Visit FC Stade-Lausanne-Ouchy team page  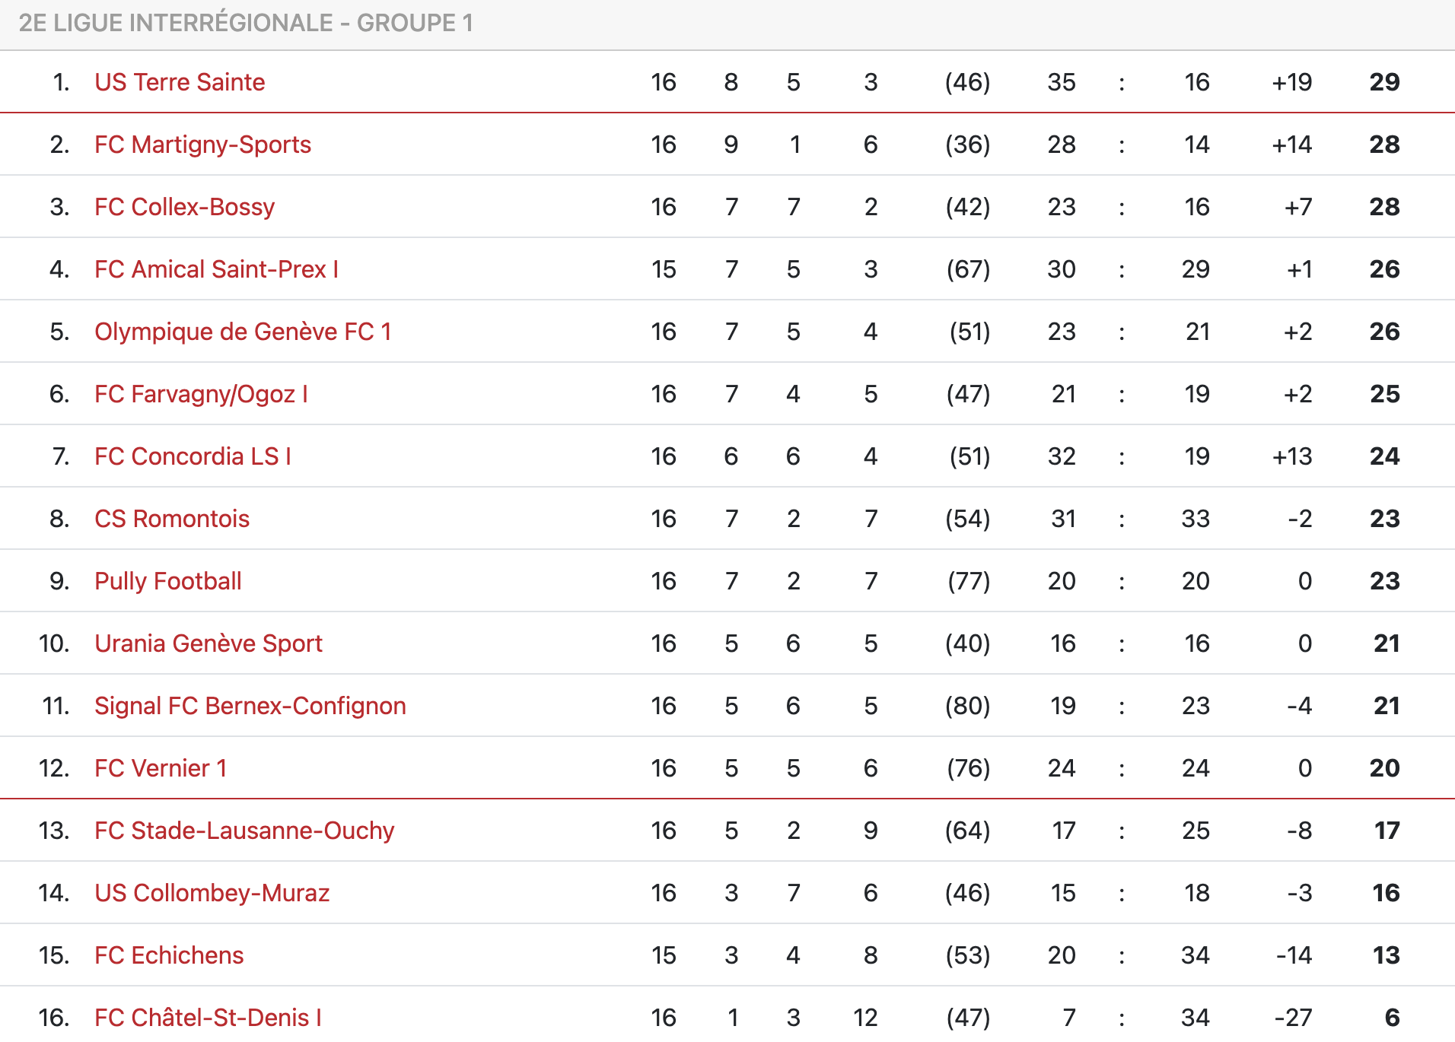244,831
